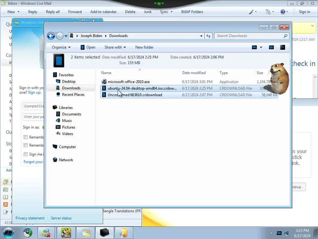This screenshot has height=239, width=318.
Task: Toggle the second Remember checkbox
Action: coord(25,145)
